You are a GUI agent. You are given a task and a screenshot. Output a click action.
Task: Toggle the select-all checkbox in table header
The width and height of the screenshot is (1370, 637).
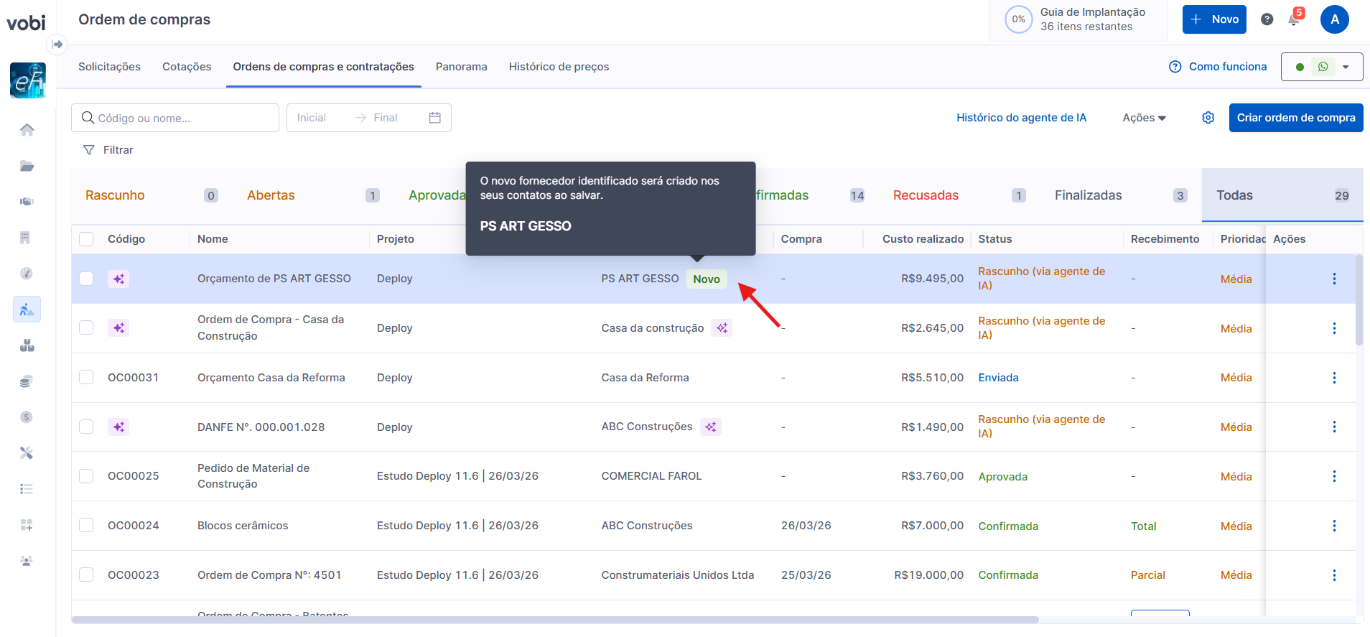click(86, 239)
